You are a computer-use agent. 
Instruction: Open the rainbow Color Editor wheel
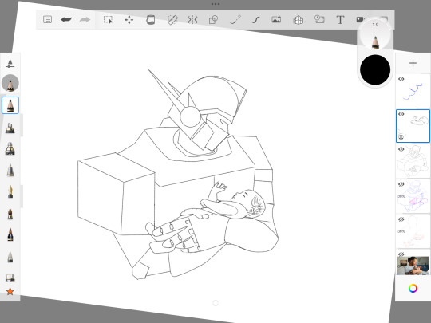pos(413,289)
